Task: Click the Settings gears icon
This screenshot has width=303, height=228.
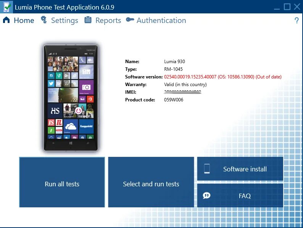Action: click(44, 20)
